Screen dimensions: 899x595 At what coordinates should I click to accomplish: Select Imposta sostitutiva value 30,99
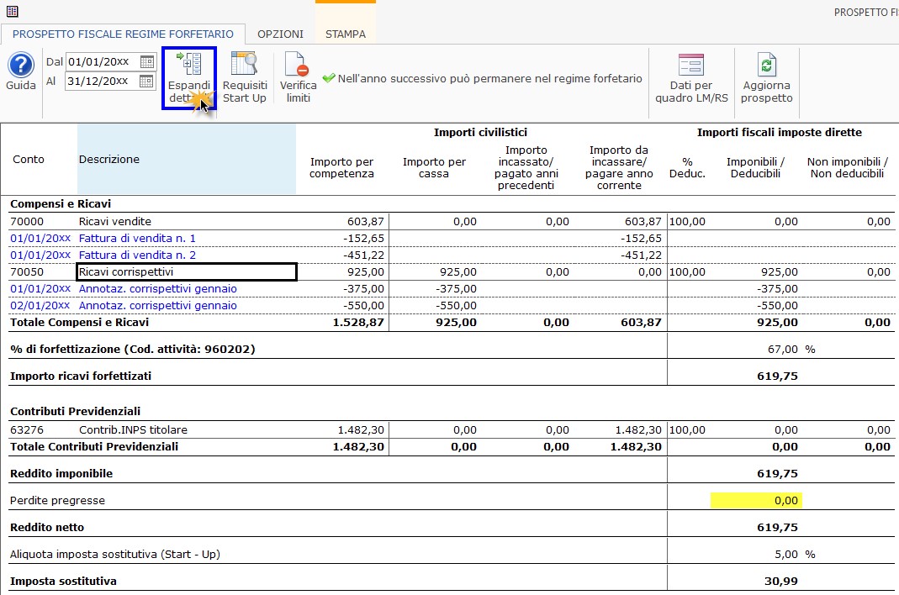[781, 581]
